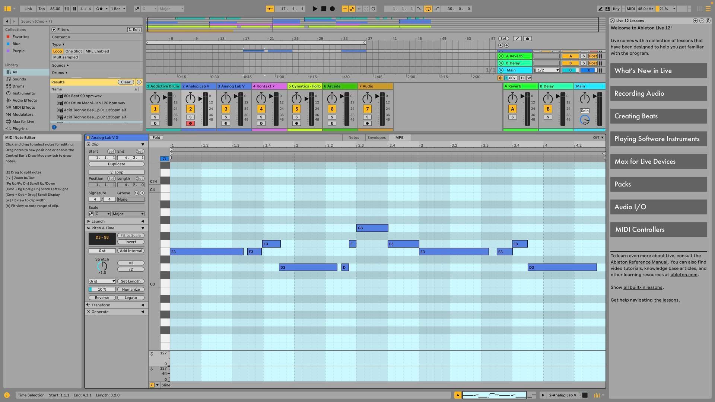Arm track 4 Kontakt 7 for recording
Screen dimensions: 715x402
point(261,123)
